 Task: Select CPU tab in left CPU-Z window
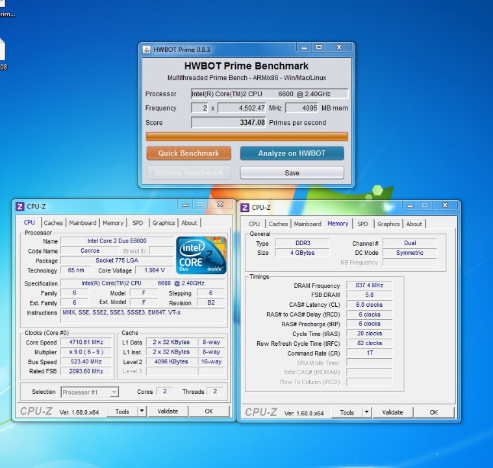tap(29, 222)
